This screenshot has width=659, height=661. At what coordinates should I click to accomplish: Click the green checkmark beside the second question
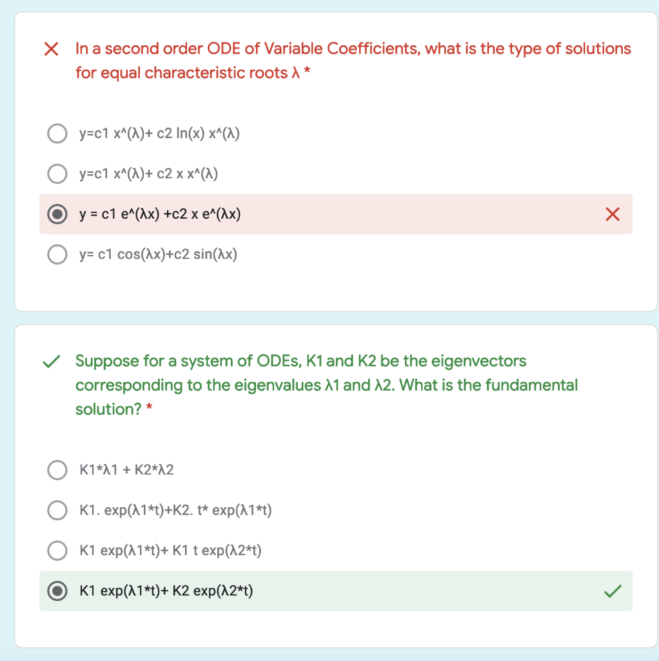point(53,361)
